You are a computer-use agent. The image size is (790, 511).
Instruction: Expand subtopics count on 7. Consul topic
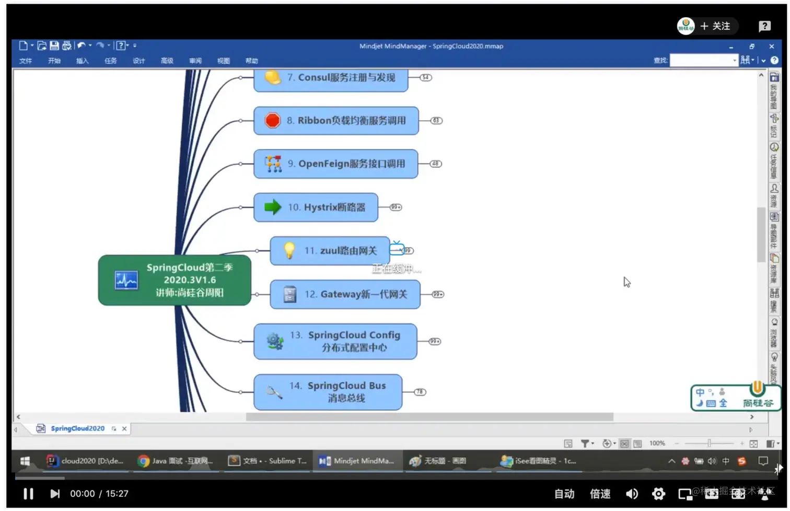(426, 77)
